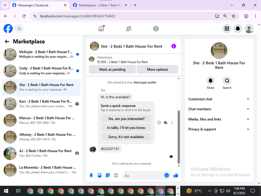Image resolution: width=261 pixels, height=196 pixels.
Task: Click the chat scrollbar thumb
Action: 179,137
